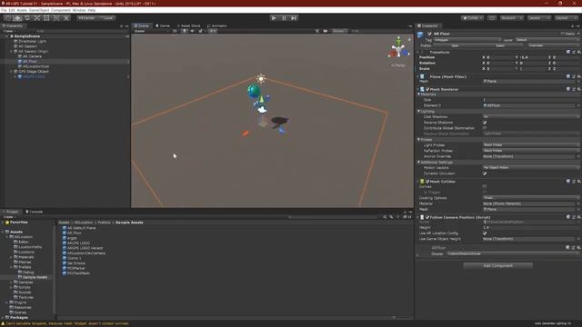Open Mesh Renderer component settings gear
Image resolution: width=582 pixels, height=327 pixels.
coord(578,89)
